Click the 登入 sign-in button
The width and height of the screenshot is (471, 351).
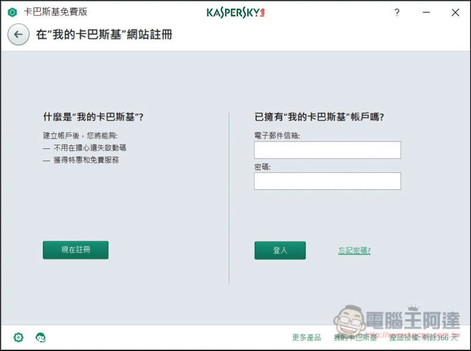tap(280, 250)
